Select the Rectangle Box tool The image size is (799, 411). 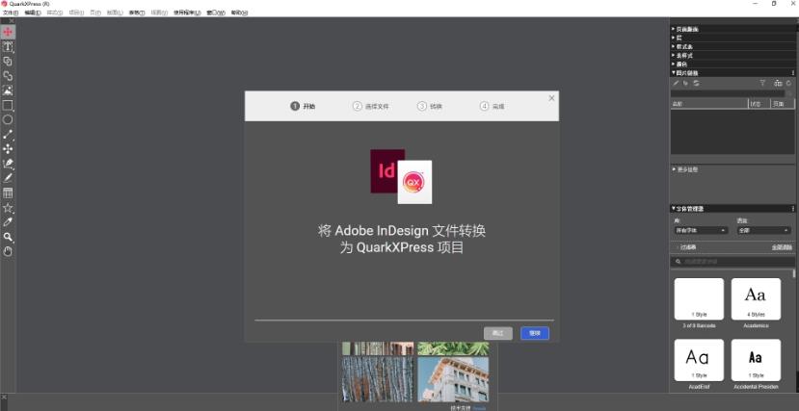[x=8, y=105]
